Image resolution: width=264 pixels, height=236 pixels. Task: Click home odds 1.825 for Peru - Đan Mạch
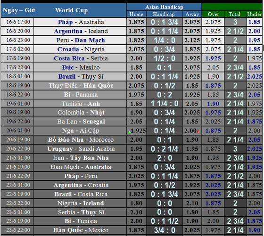coord(136,40)
